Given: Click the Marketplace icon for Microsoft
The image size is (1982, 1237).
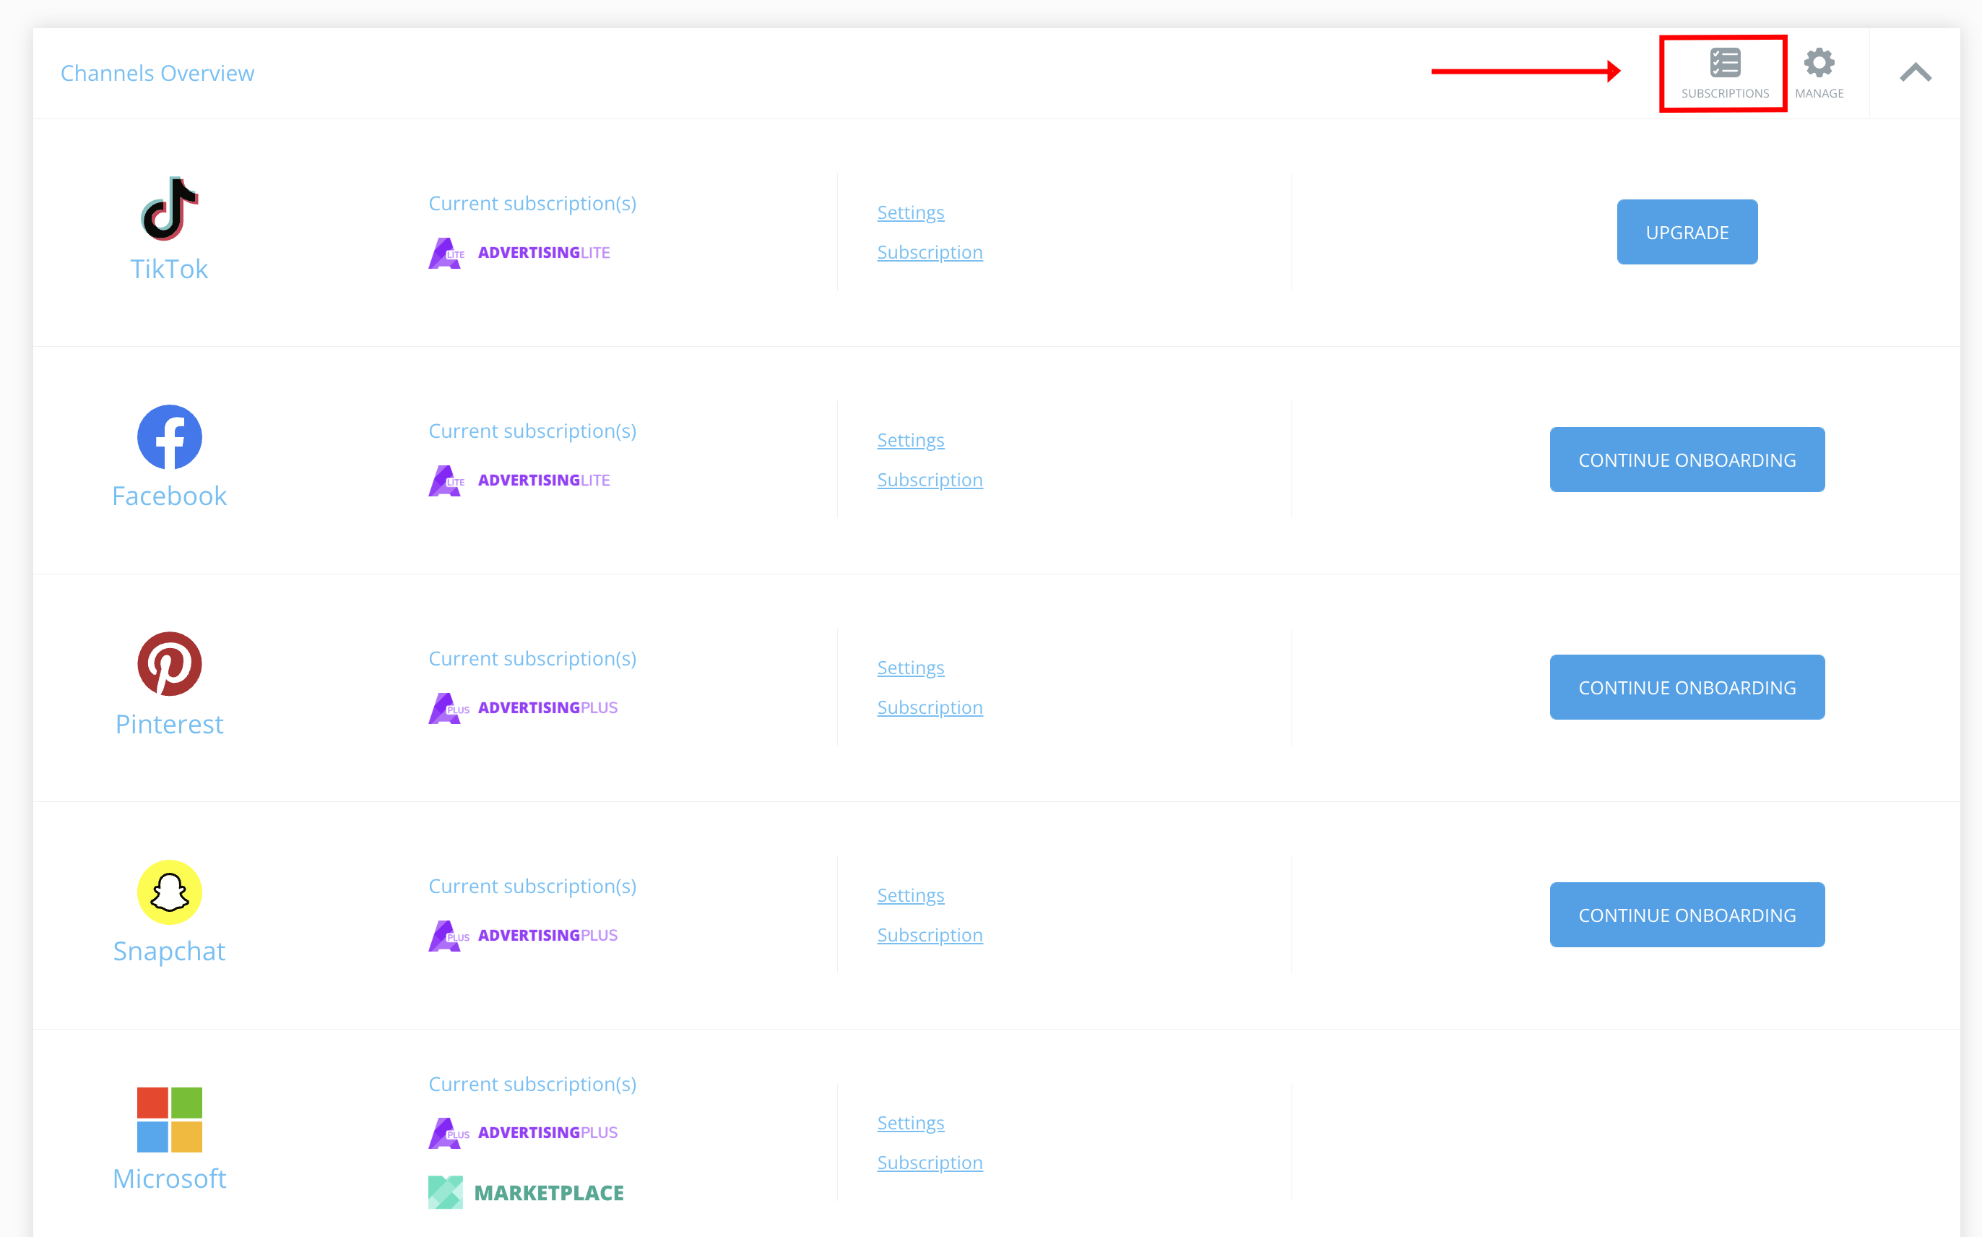Looking at the screenshot, I should [446, 1192].
